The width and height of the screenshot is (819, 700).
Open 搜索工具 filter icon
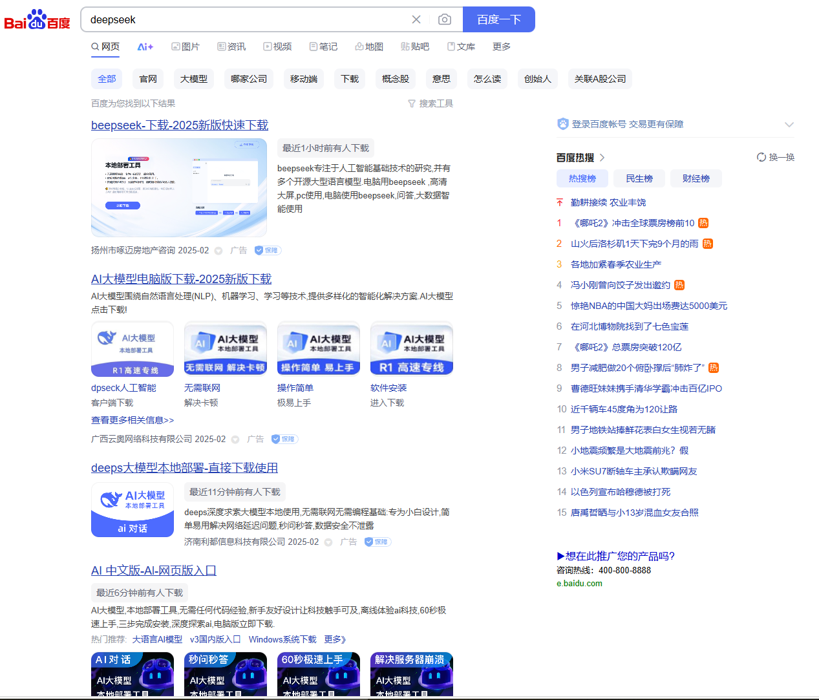412,103
